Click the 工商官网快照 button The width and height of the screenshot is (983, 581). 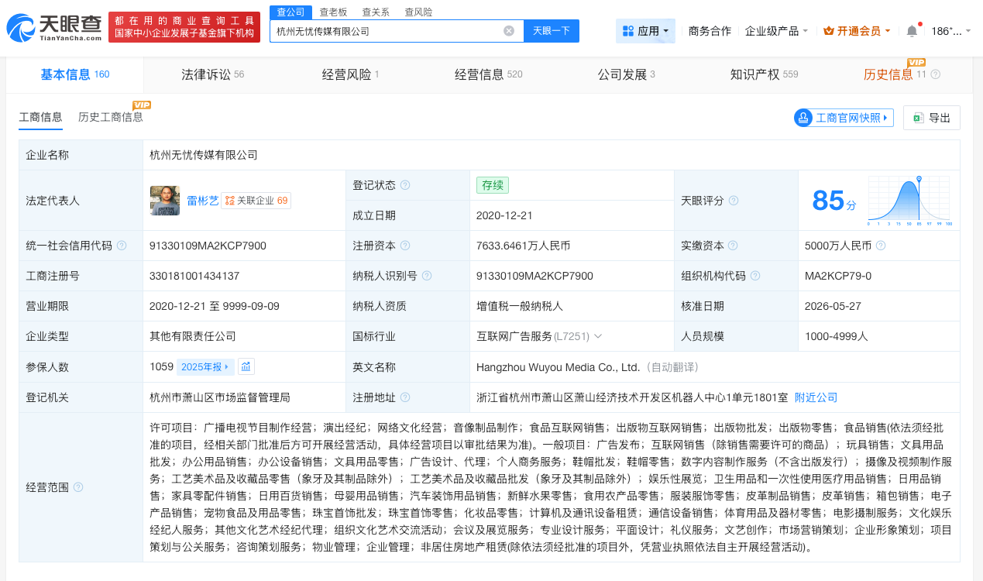(x=844, y=118)
